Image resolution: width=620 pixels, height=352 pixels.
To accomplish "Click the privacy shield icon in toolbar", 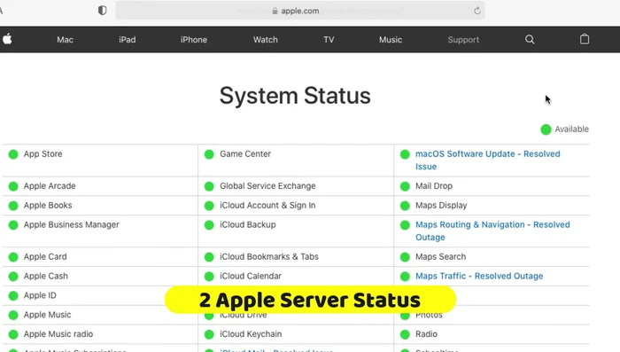I will pos(103,11).
